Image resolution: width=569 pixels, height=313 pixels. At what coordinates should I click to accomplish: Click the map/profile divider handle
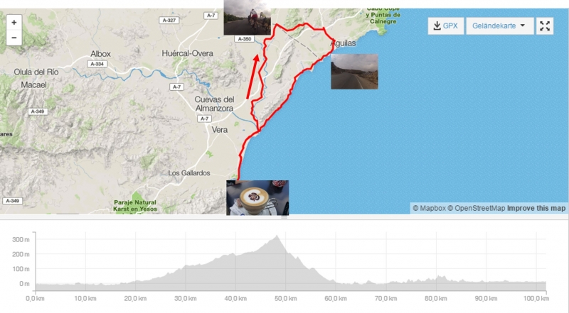[x=284, y=217]
